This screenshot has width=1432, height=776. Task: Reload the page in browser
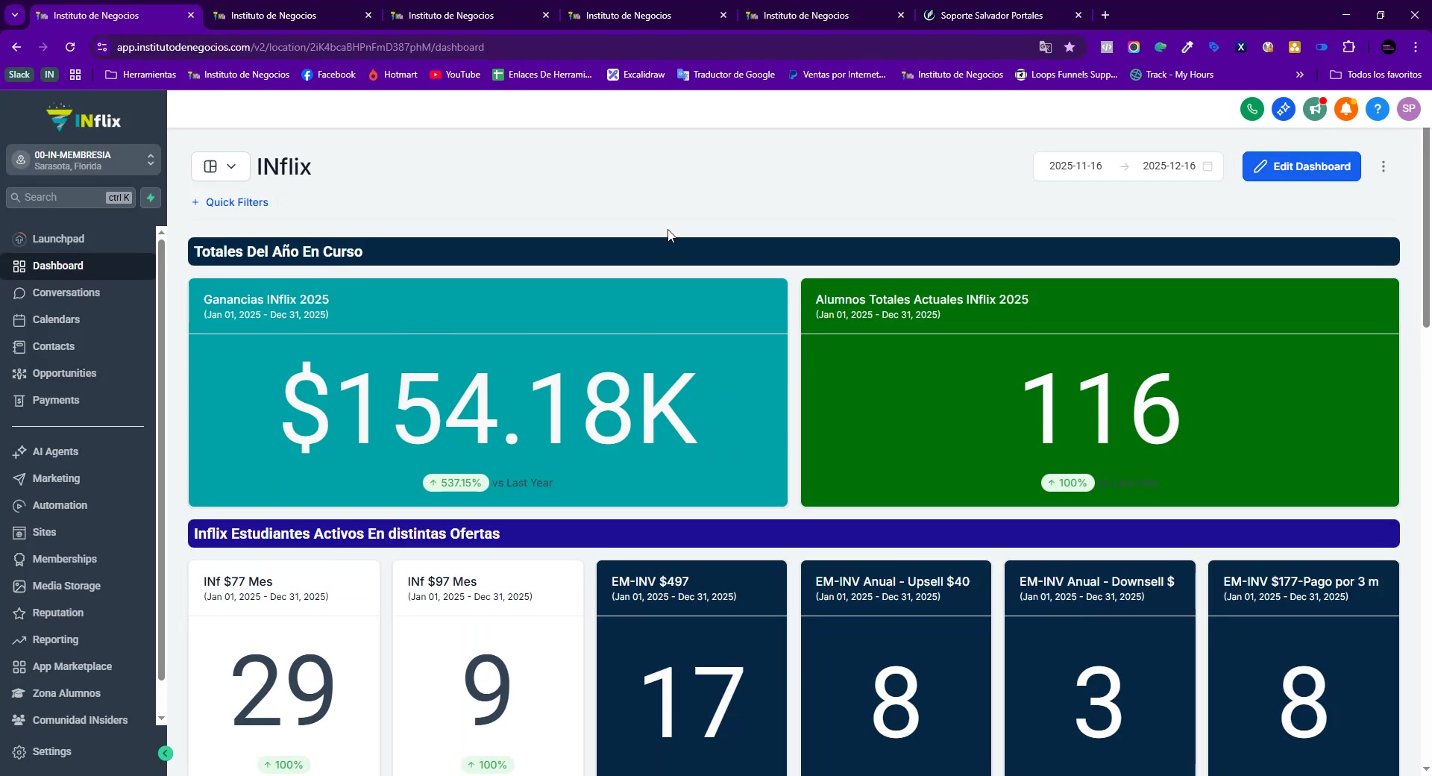point(70,47)
